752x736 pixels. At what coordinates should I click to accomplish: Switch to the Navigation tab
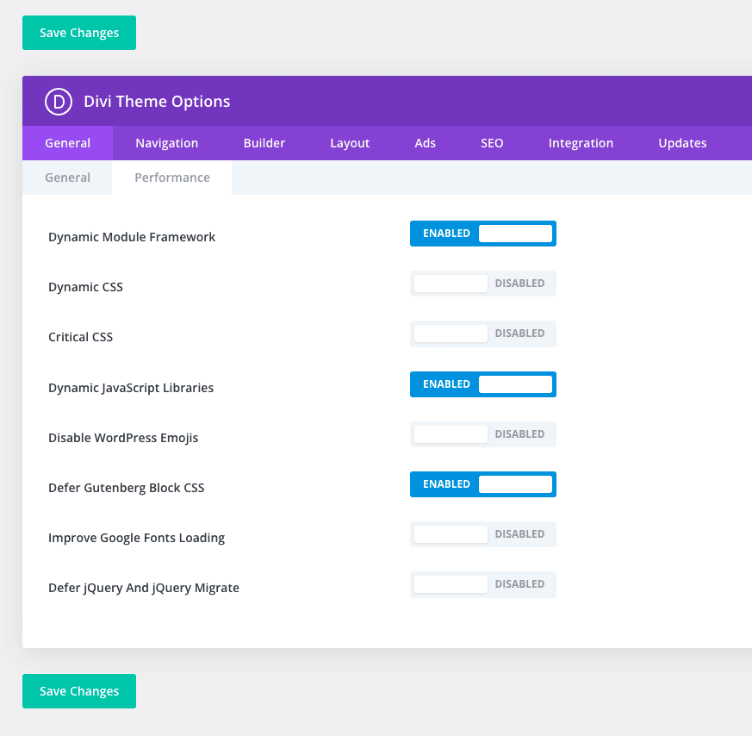pos(167,143)
